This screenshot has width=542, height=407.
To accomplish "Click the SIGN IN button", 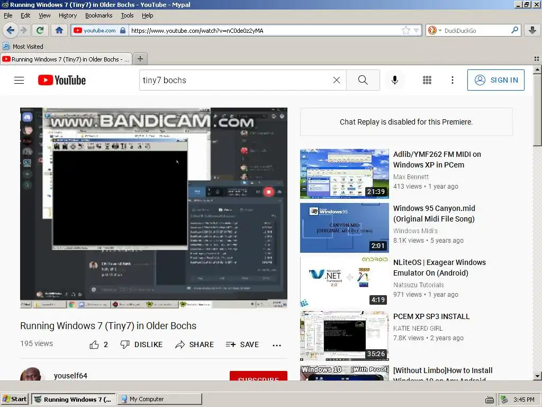I will (x=495, y=80).
